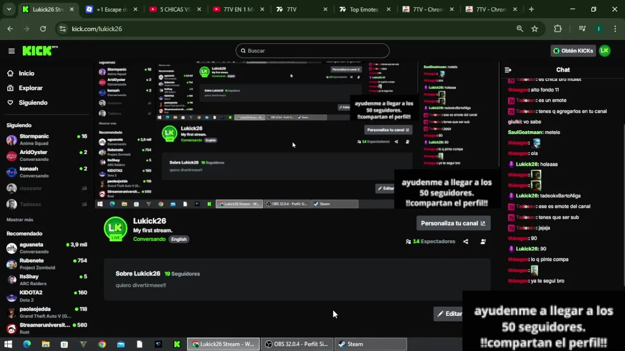Open the Chrome profile icon

point(598,29)
